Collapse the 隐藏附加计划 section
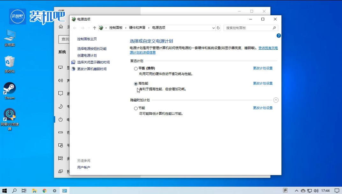Screen dimensions: 342x194 click(276, 100)
